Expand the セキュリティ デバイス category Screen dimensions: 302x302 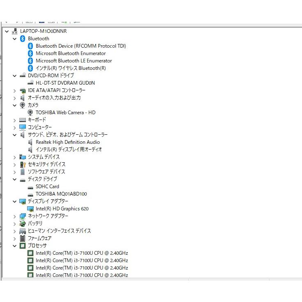pos(15,165)
